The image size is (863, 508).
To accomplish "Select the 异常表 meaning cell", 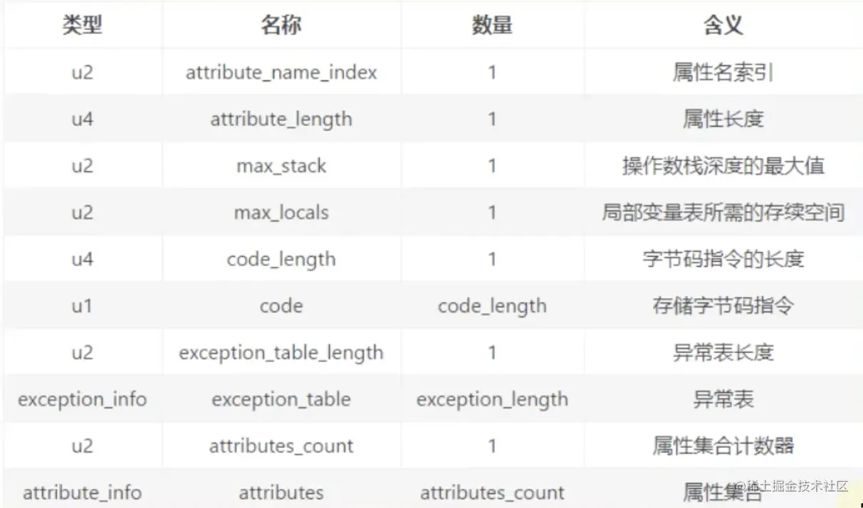I will [723, 400].
